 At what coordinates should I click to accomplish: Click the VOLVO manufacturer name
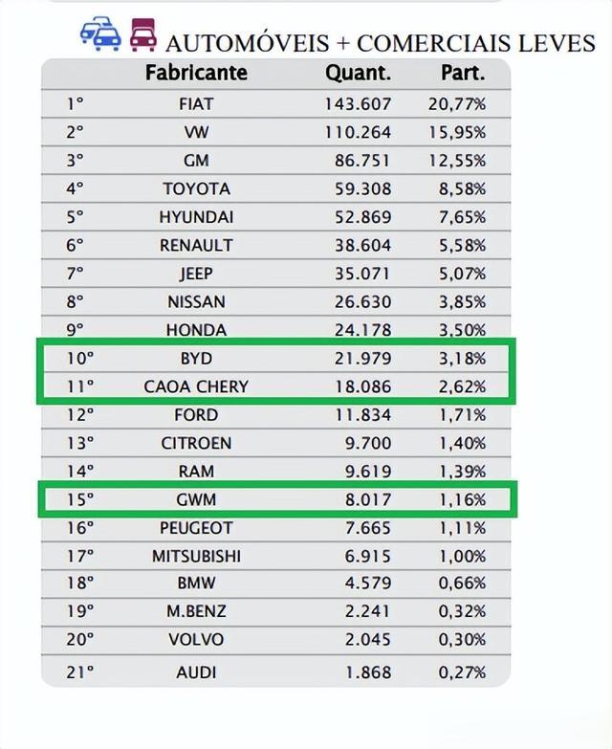click(x=196, y=640)
